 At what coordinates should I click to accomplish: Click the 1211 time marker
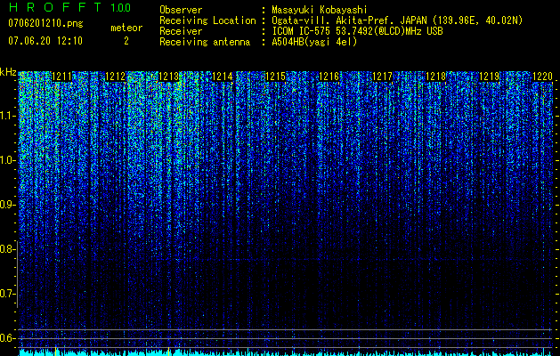[x=61, y=77]
